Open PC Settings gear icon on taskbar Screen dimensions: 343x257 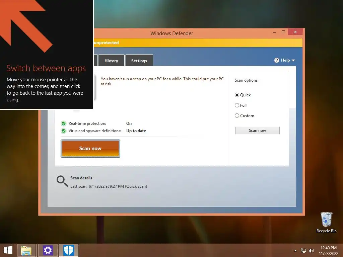(x=48, y=250)
